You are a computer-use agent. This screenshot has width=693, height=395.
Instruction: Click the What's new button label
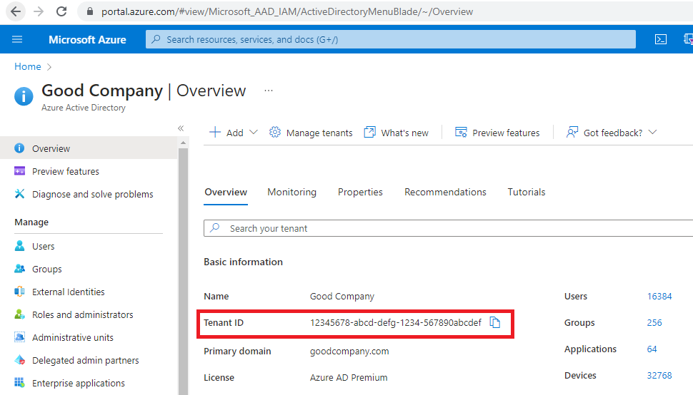pos(405,133)
